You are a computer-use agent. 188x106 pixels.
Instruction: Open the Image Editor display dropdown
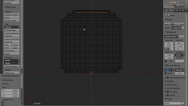pos(176,28)
